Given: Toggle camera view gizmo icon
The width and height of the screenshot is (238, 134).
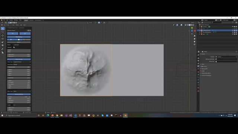Looking at the screenshot, I should (194, 42).
